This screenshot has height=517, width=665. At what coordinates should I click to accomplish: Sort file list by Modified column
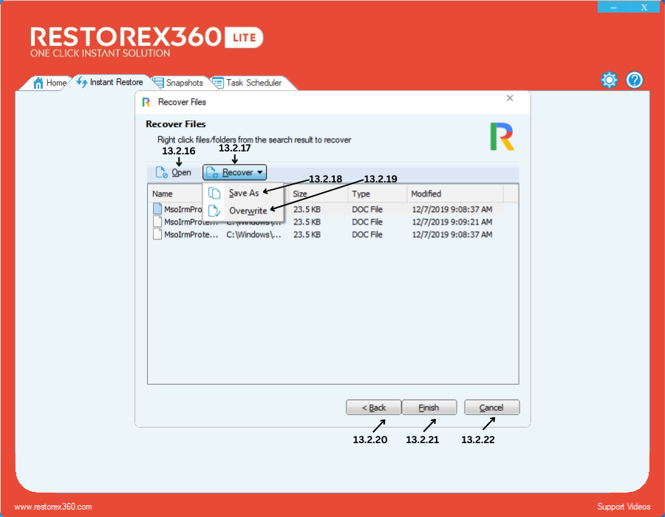click(454, 194)
